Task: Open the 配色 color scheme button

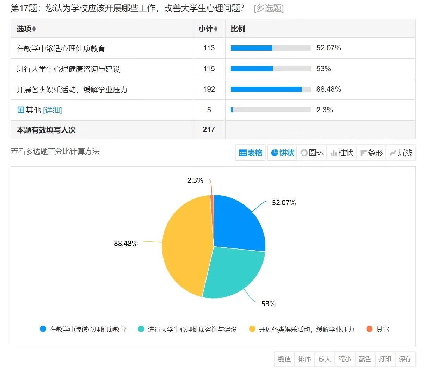Action: pyautogui.click(x=365, y=359)
